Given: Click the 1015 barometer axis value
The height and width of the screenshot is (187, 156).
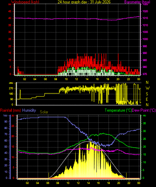Looking at the screenshot, I should tap(145, 18).
